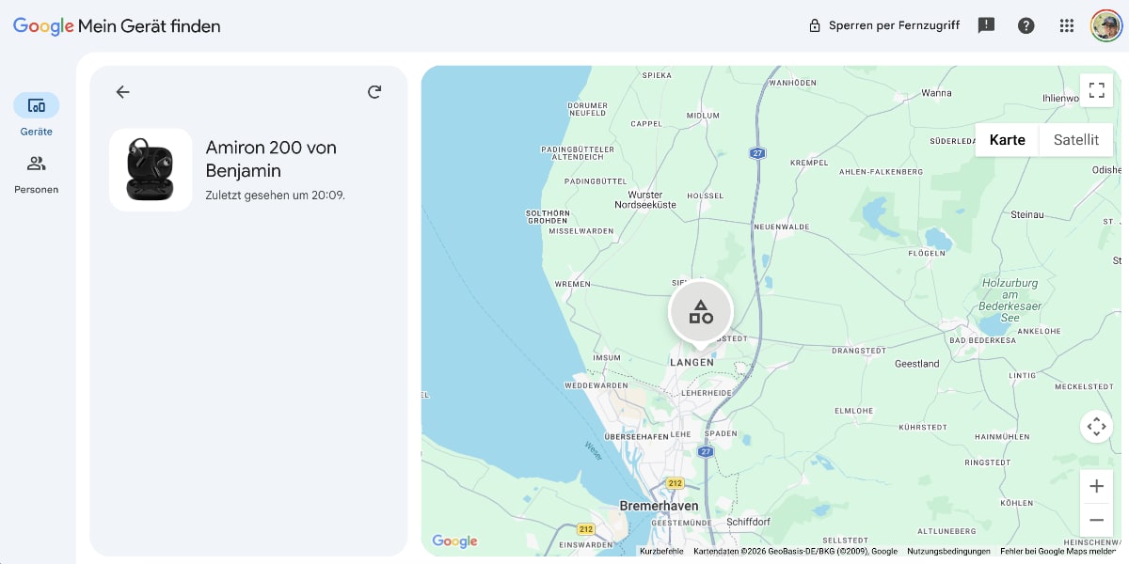The image size is (1129, 564).
Task: Click the Amiron 200 earbuds thumbnail
Action: [151, 169]
